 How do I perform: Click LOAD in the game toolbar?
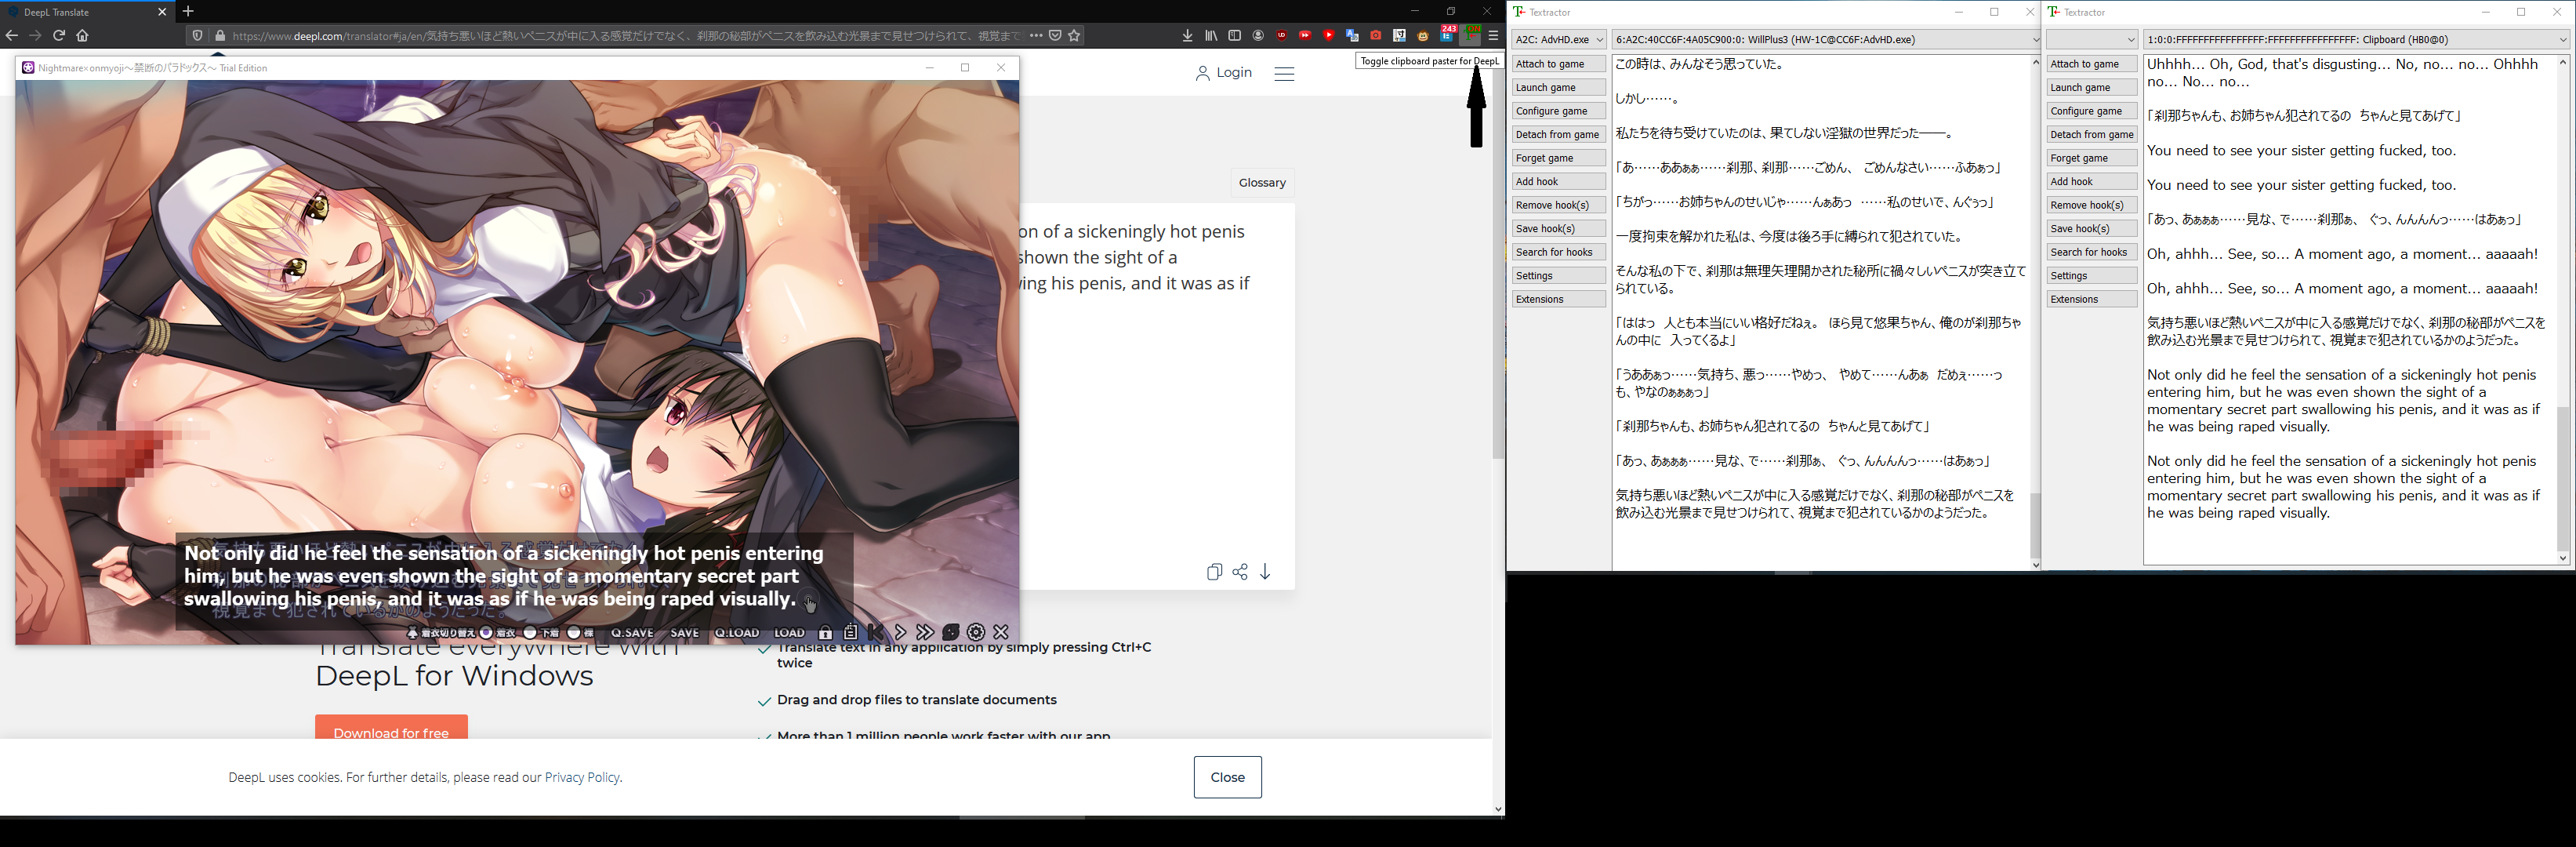tap(789, 633)
